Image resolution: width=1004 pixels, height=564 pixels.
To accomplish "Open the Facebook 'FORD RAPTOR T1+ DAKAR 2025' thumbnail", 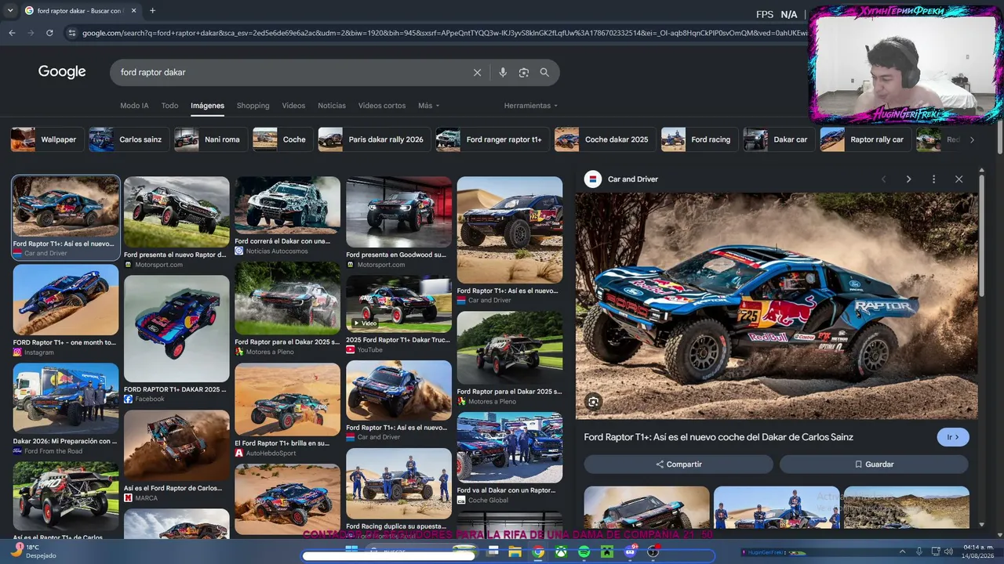I will click(176, 329).
